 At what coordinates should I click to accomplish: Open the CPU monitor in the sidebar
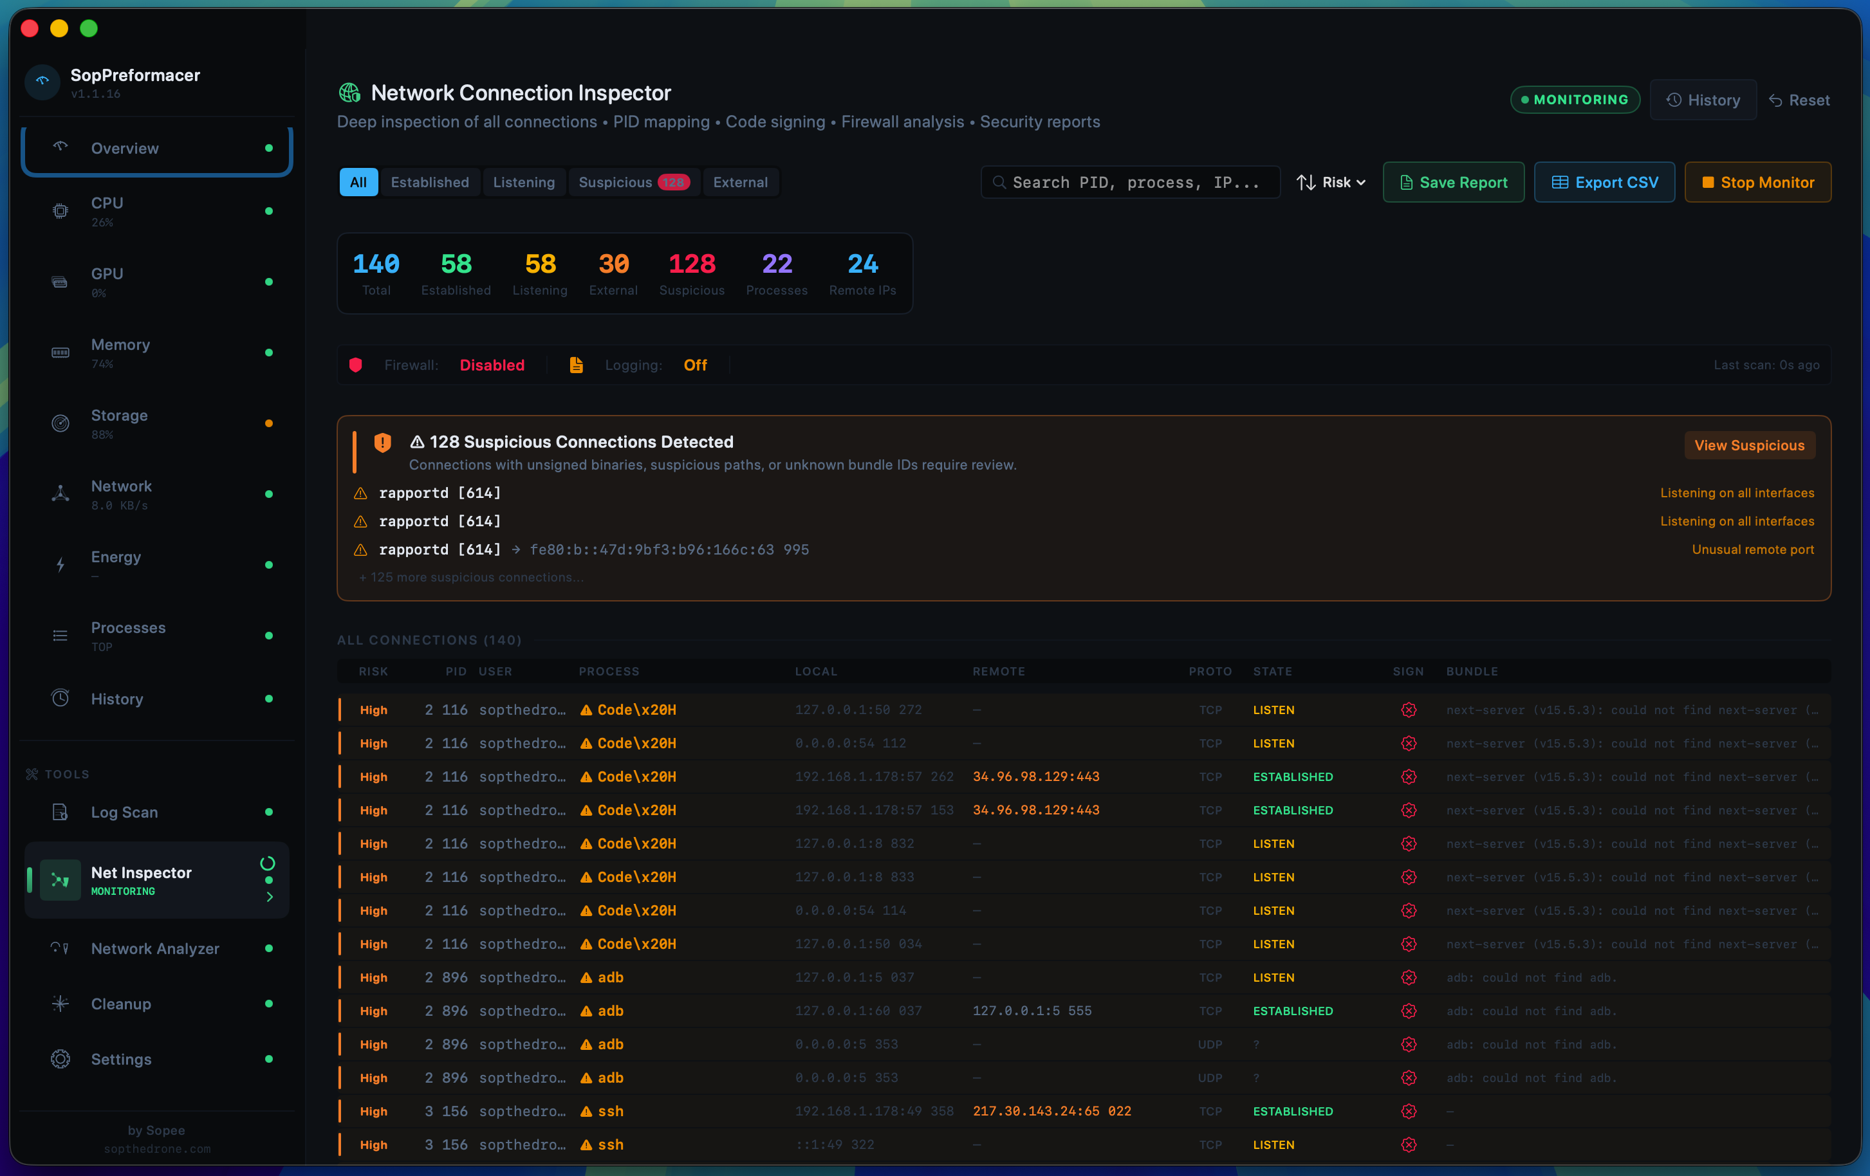[x=60, y=210]
